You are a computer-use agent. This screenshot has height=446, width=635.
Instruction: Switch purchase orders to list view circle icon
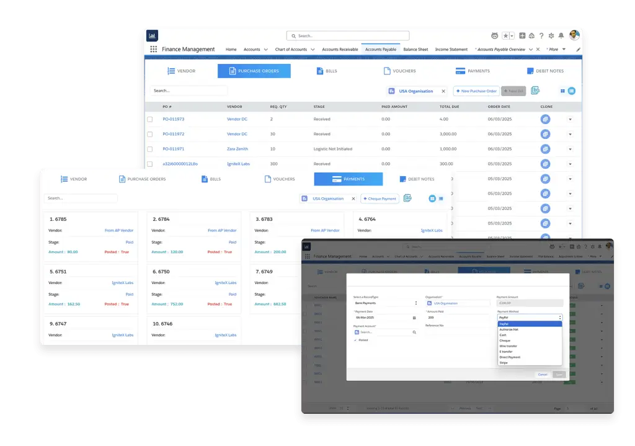point(571,91)
